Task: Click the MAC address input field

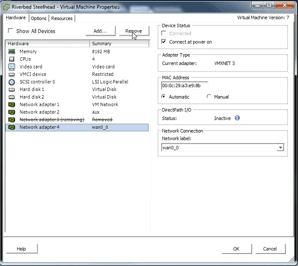Action: coord(184,85)
